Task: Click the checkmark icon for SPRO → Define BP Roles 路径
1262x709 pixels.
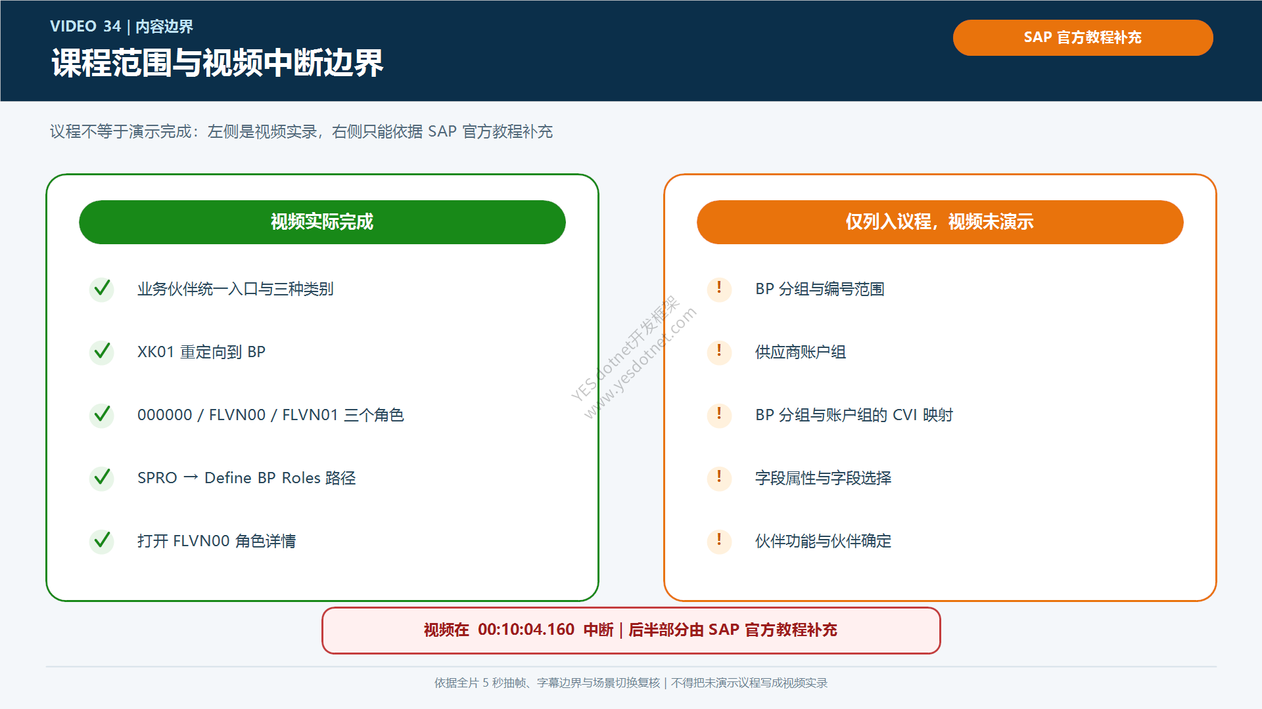Action: pos(102,478)
